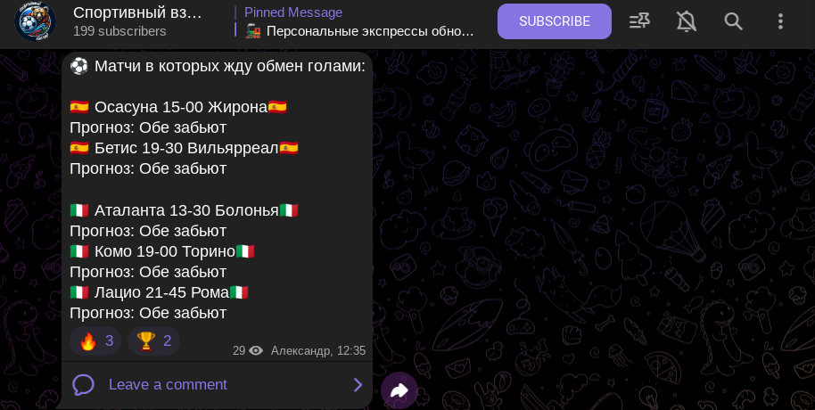Image resolution: width=815 pixels, height=410 pixels.
Task: Click the soccer ball emoji in message
Action: point(79,66)
